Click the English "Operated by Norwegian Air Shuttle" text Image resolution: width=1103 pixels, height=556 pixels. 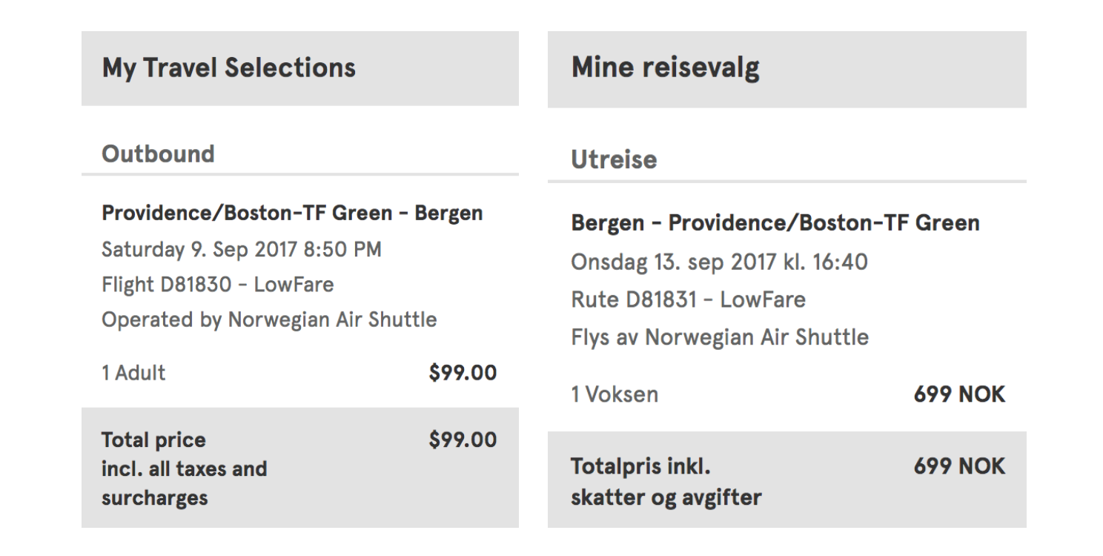click(269, 320)
